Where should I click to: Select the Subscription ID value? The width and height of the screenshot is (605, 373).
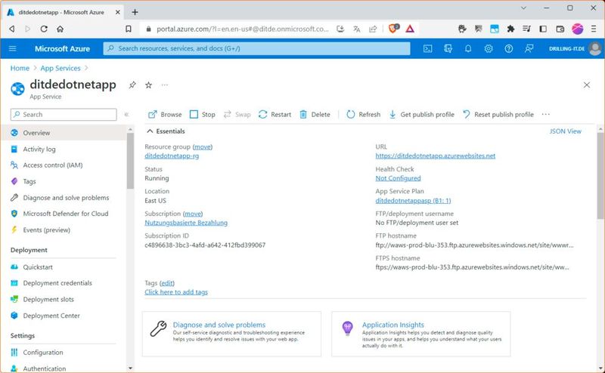pyautogui.click(x=205, y=245)
